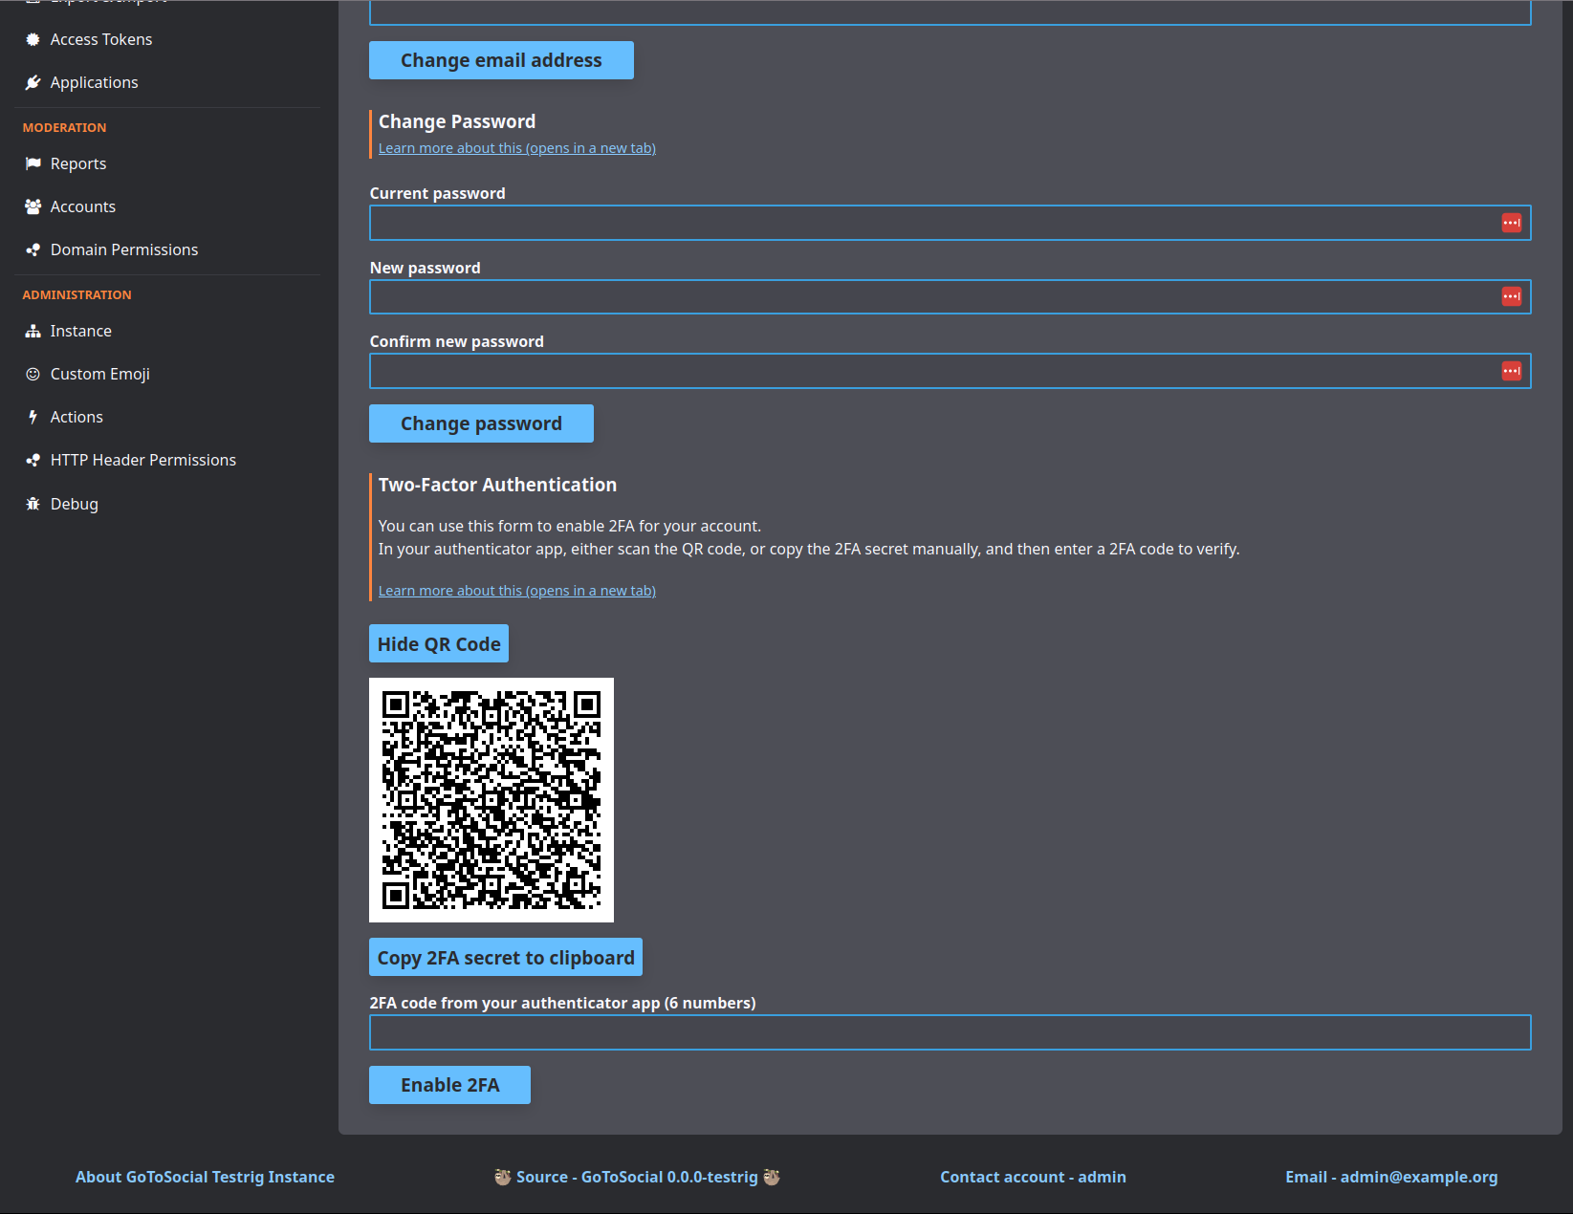The image size is (1573, 1214).
Task: Click the Accounts users icon
Action: point(33,206)
